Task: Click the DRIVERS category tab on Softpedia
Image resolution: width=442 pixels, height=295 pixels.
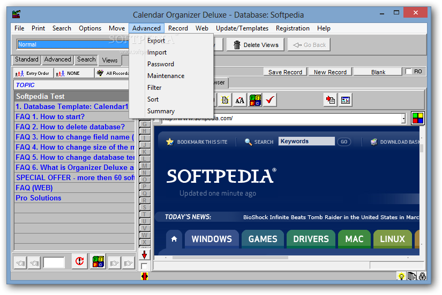Action: (311, 239)
